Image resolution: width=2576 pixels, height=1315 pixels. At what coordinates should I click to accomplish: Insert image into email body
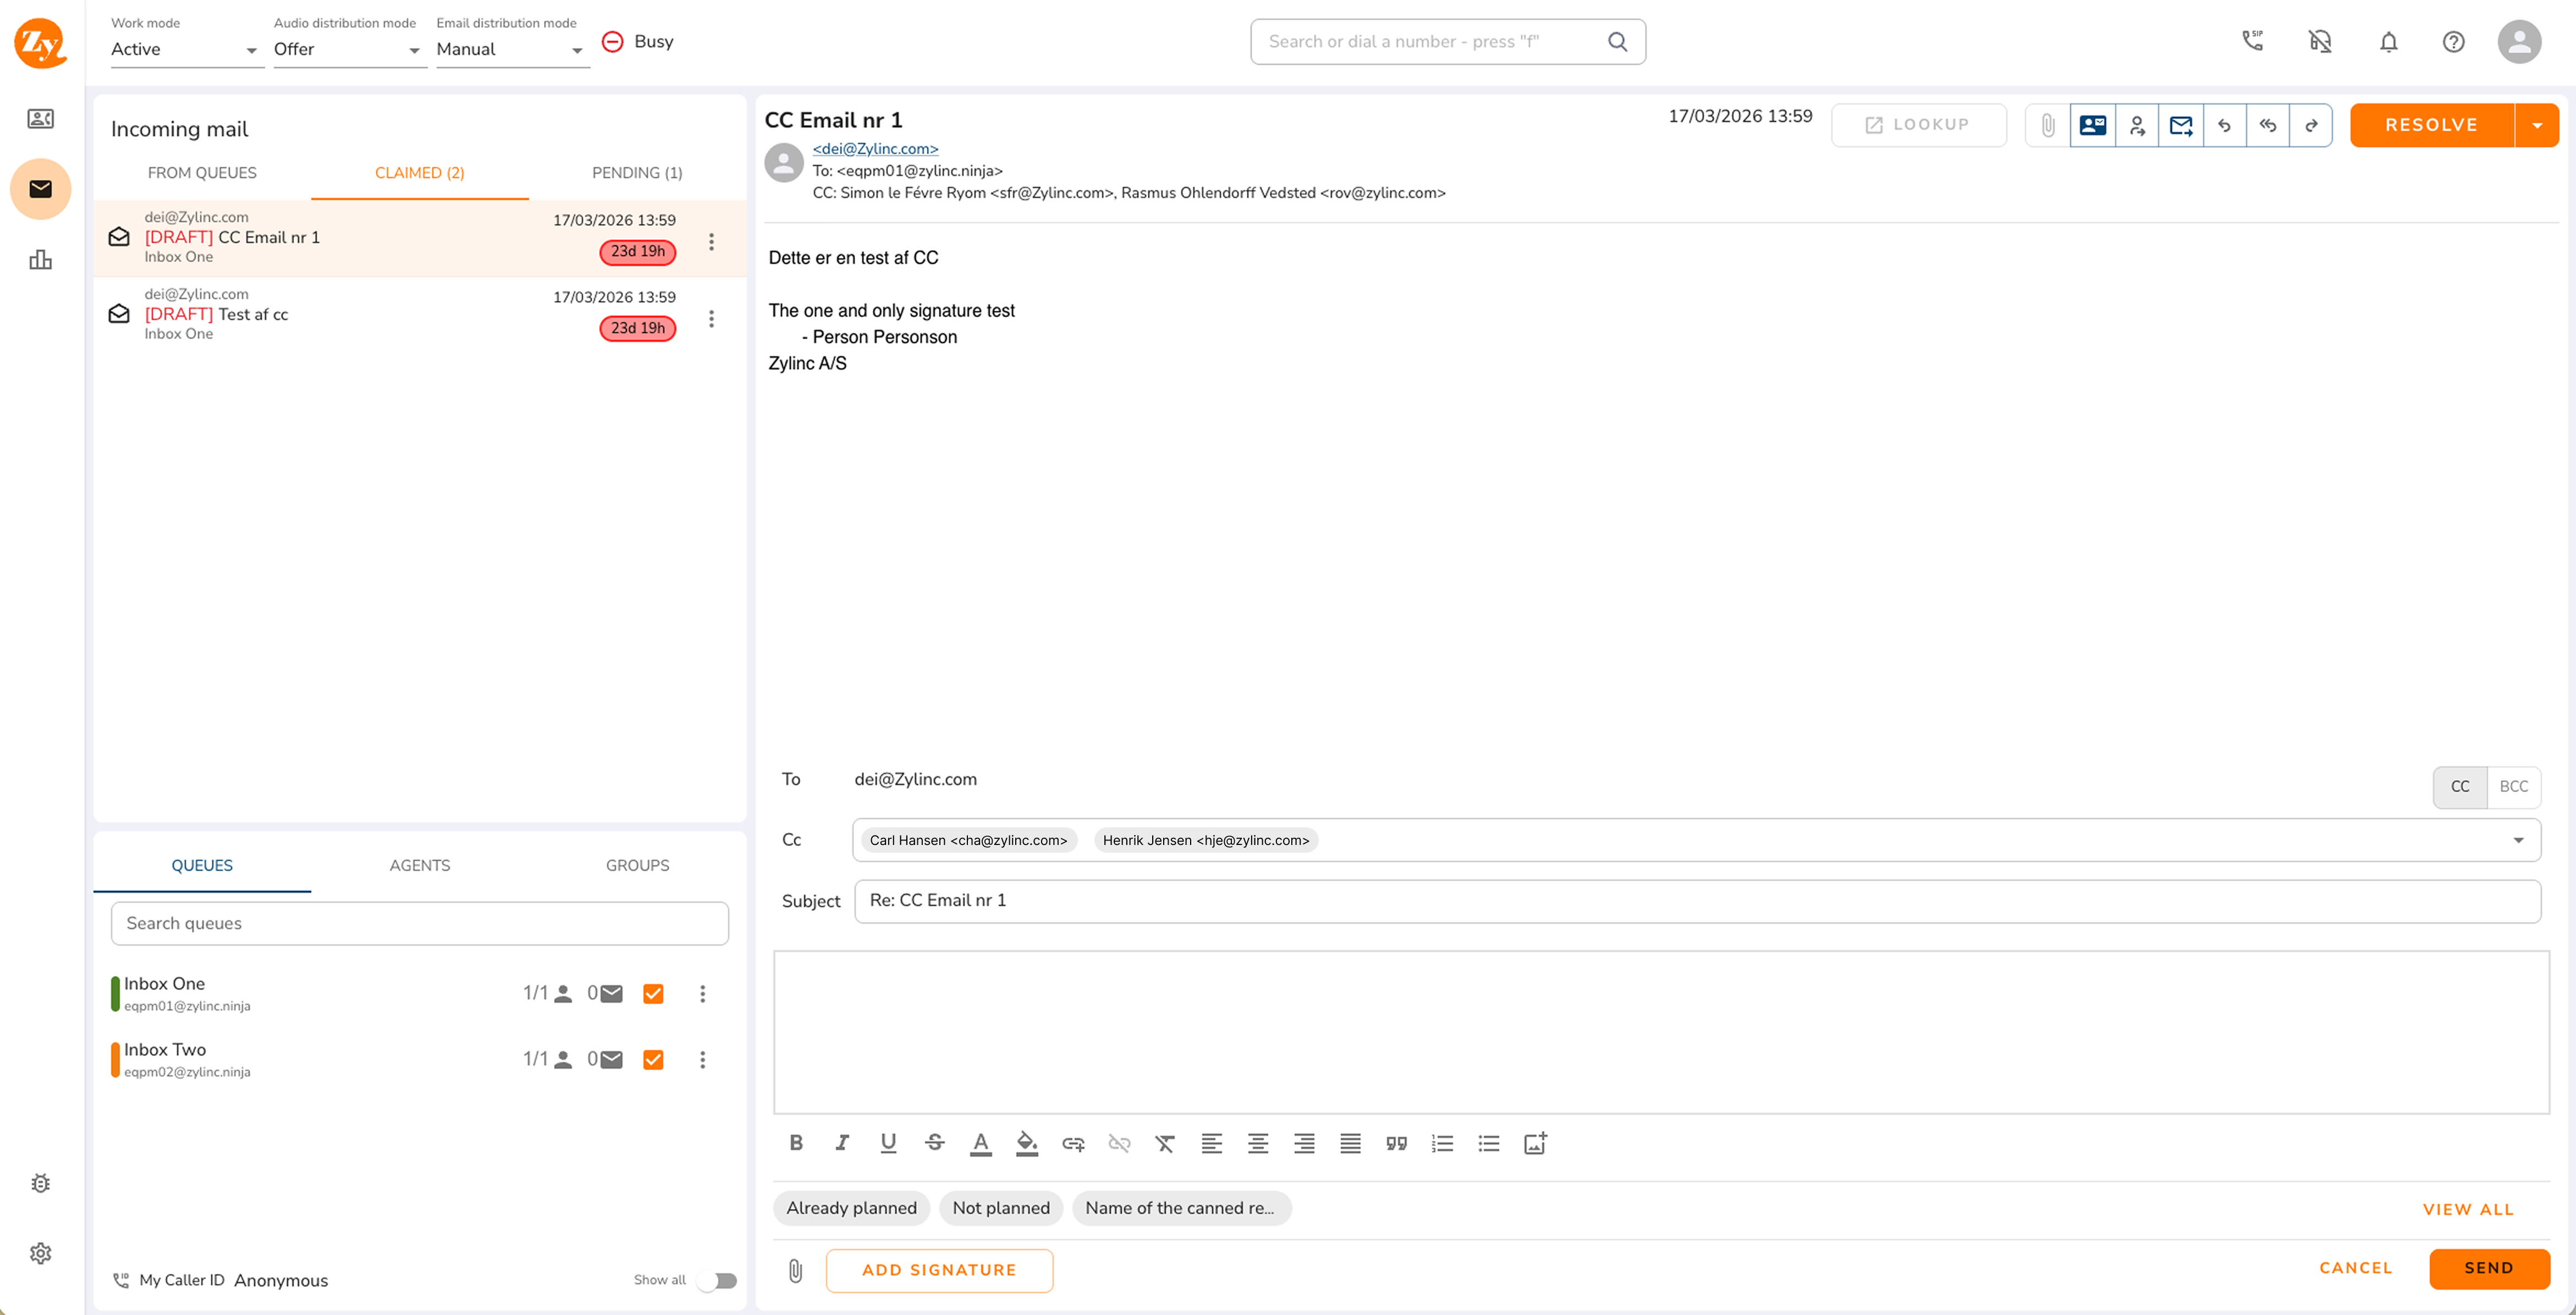point(1535,1143)
